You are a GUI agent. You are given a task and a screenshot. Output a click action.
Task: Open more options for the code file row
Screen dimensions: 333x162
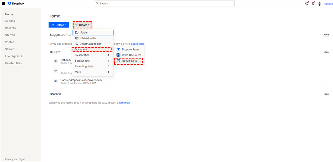point(326,71)
